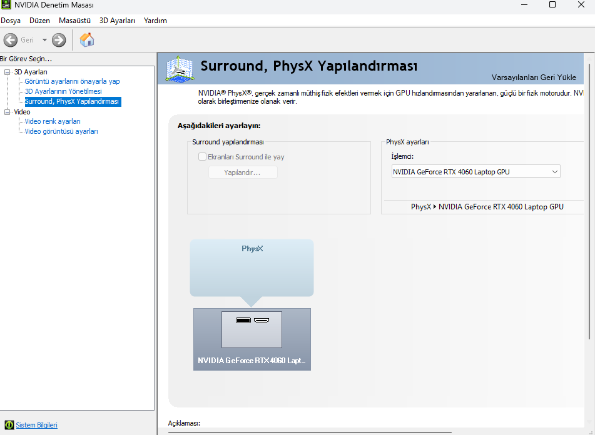Click the Video tree label
This screenshot has height=435, width=595.
coord(22,112)
